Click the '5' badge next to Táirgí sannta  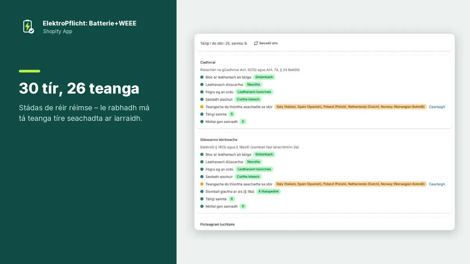(x=232, y=114)
